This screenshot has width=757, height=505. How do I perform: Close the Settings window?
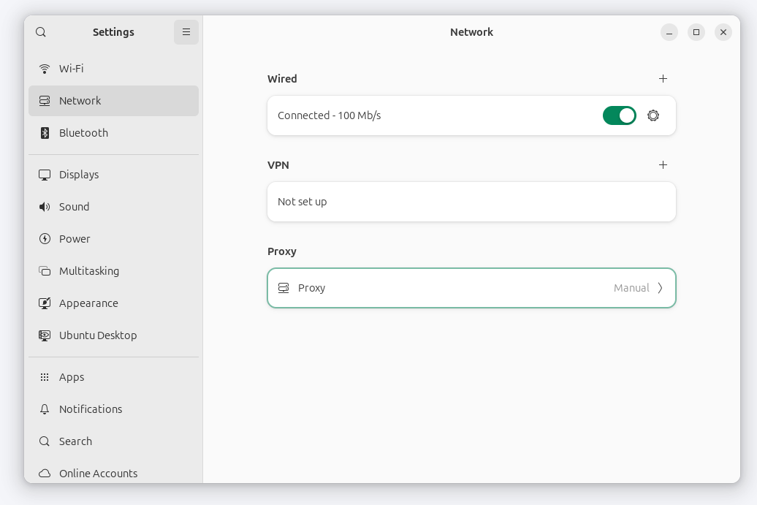point(723,32)
